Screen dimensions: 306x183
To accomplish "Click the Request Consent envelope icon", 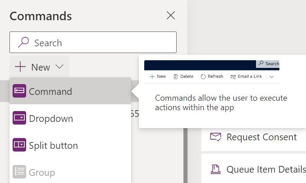I will click(216, 137).
